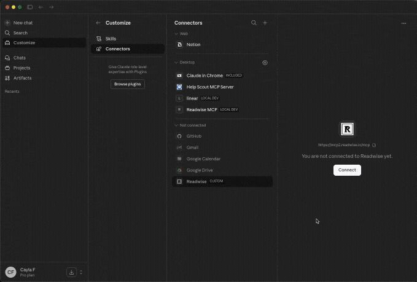The height and width of the screenshot is (282, 417).
Task: Search connectors with the magnifier icon
Action: [x=254, y=23]
